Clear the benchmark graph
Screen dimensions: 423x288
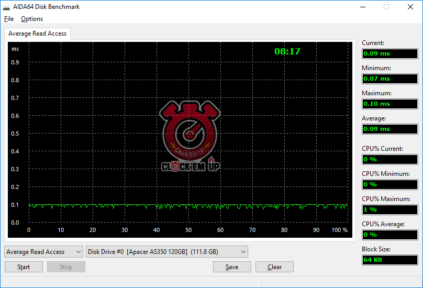coord(274,267)
